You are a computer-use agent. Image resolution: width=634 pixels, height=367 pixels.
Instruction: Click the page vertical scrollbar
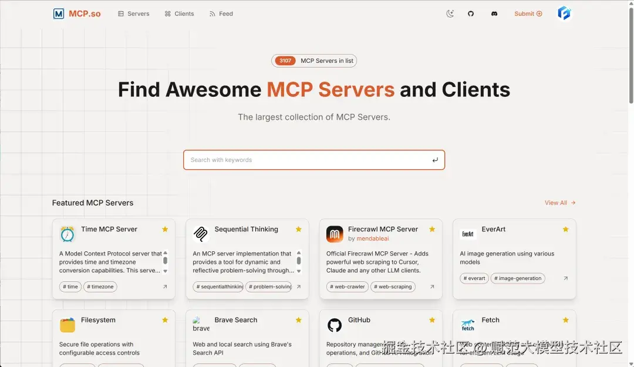[631, 55]
